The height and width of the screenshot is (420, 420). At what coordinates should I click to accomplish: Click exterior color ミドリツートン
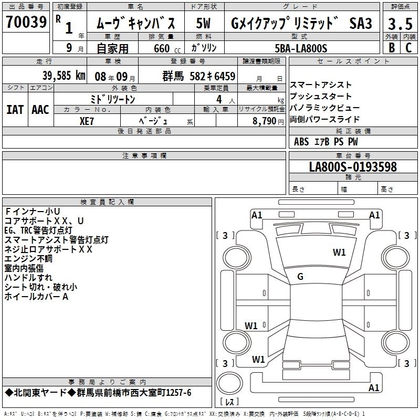[113, 99]
